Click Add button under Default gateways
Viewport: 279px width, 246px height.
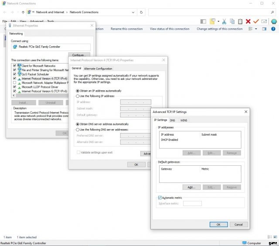tap(191, 187)
